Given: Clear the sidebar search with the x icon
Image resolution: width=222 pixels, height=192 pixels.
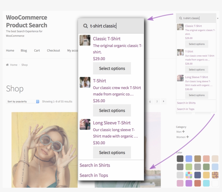Looking at the screenshot, I should point(218,18).
